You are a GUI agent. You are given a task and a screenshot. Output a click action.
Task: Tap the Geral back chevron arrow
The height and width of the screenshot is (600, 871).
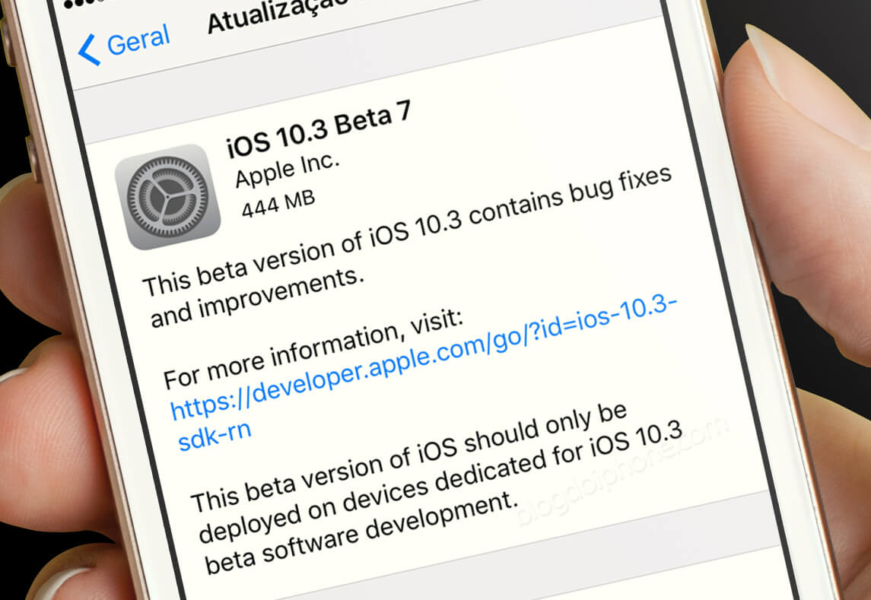click(x=89, y=50)
